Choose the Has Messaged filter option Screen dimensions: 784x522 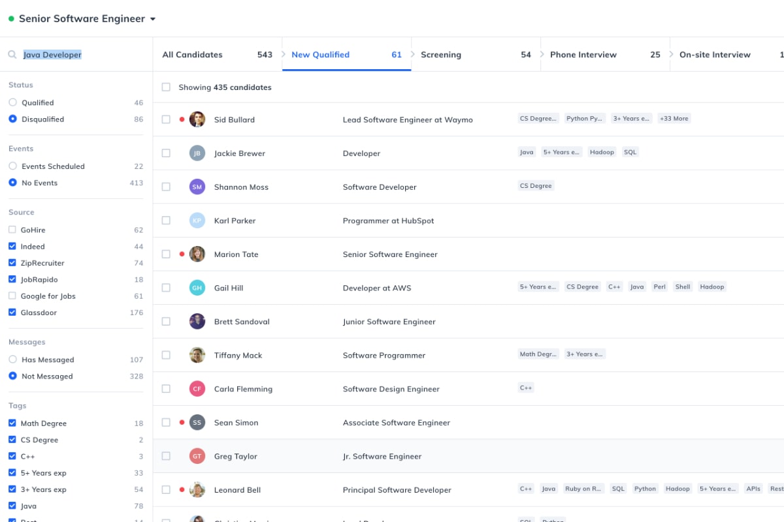pos(12,360)
